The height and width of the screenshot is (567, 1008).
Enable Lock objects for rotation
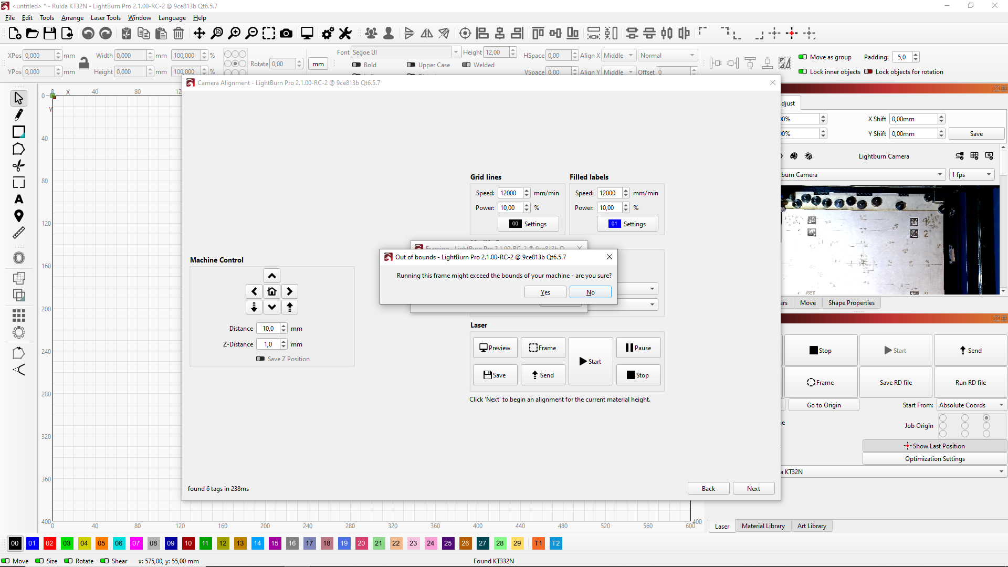coord(868,72)
